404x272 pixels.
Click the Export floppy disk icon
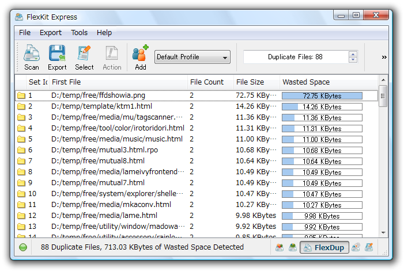pos(57,53)
